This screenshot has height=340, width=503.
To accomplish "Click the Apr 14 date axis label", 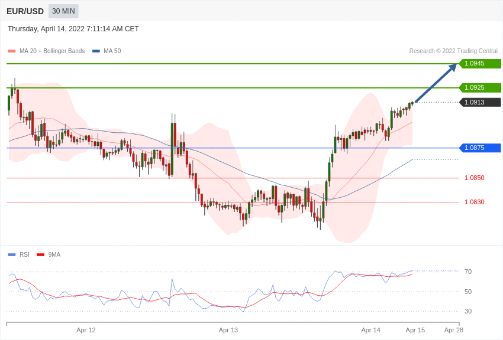I will (x=371, y=330).
